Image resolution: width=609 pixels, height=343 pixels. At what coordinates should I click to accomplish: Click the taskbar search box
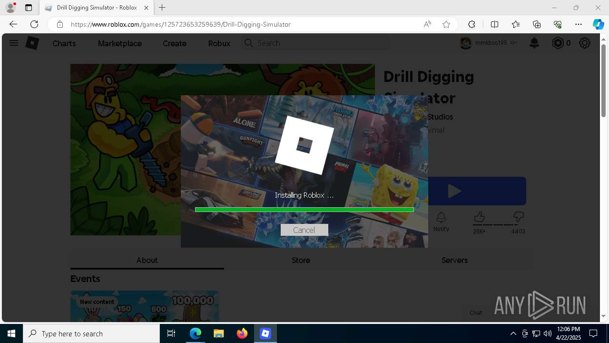(x=91, y=333)
